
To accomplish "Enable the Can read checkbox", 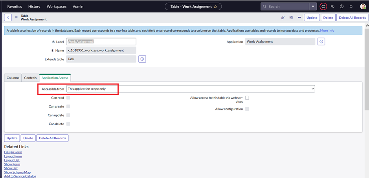I will pos(68,98).
